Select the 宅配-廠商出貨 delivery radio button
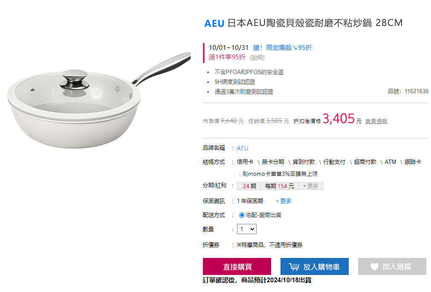The image size is (431, 292). point(242,215)
